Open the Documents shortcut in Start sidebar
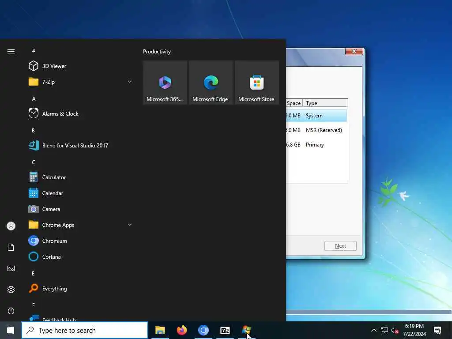This screenshot has height=339, width=452. point(11,247)
